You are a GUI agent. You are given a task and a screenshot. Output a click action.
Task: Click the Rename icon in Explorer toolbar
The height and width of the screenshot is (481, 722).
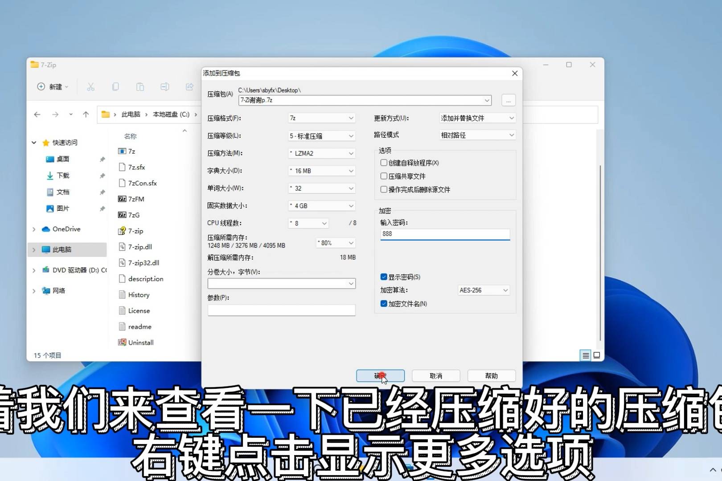[x=165, y=87]
